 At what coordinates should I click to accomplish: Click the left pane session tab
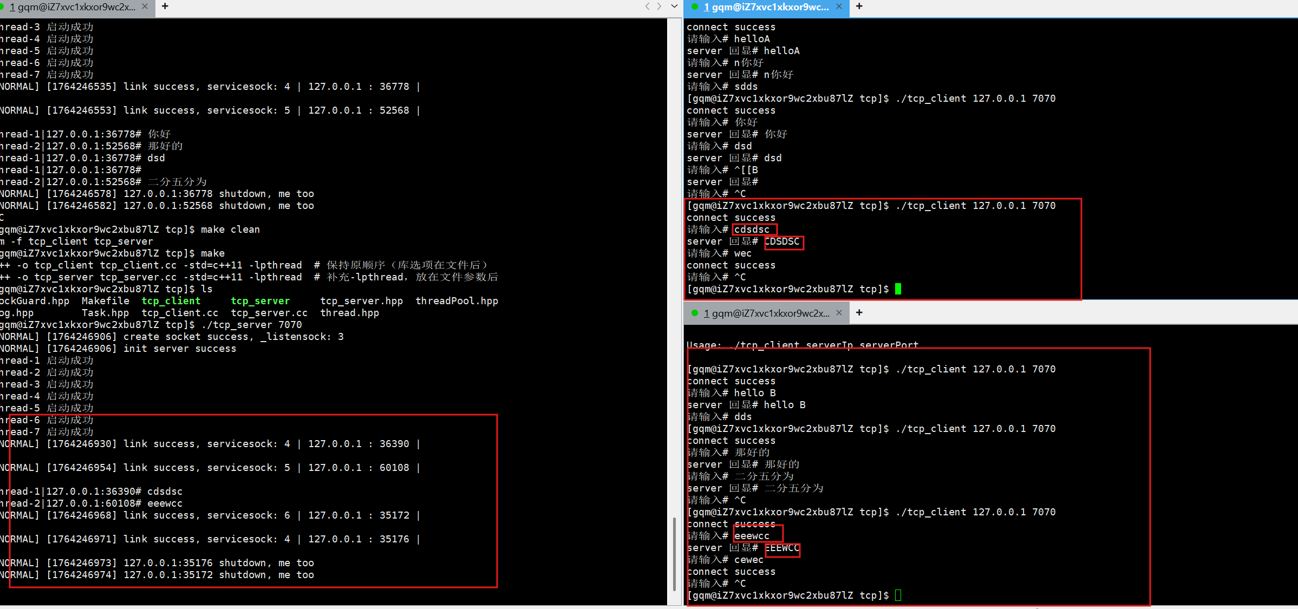[73, 7]
